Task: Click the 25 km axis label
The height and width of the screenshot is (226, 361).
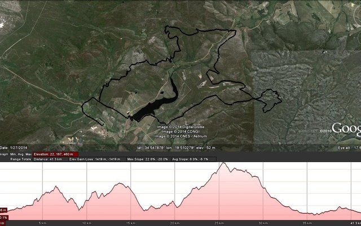Action: 219,223
